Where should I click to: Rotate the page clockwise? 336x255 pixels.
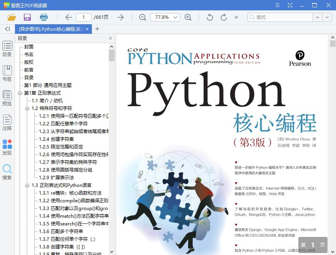click(x=224, y=17)
